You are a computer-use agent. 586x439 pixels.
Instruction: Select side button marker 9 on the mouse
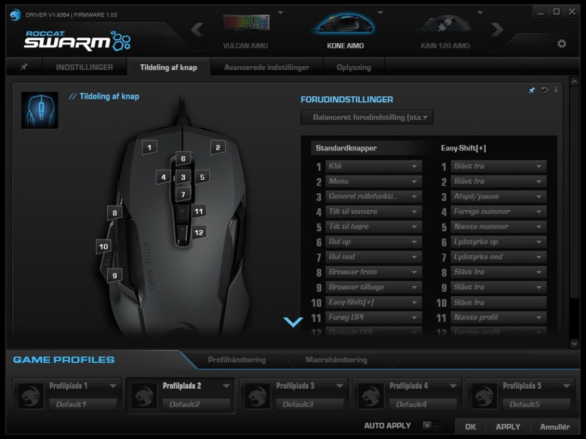pos(115,276)
